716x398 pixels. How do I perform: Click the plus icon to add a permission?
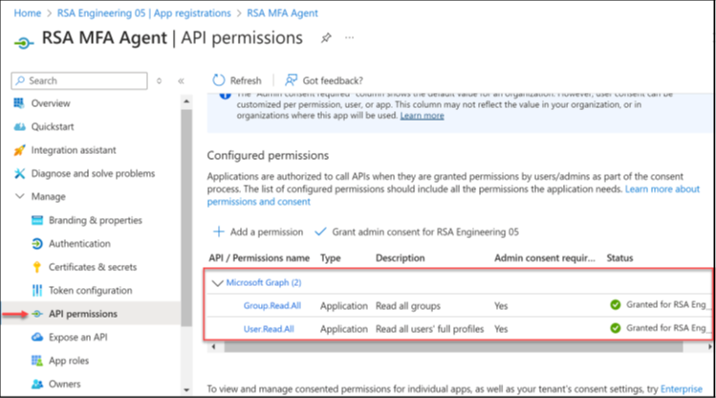click(218, 232)
